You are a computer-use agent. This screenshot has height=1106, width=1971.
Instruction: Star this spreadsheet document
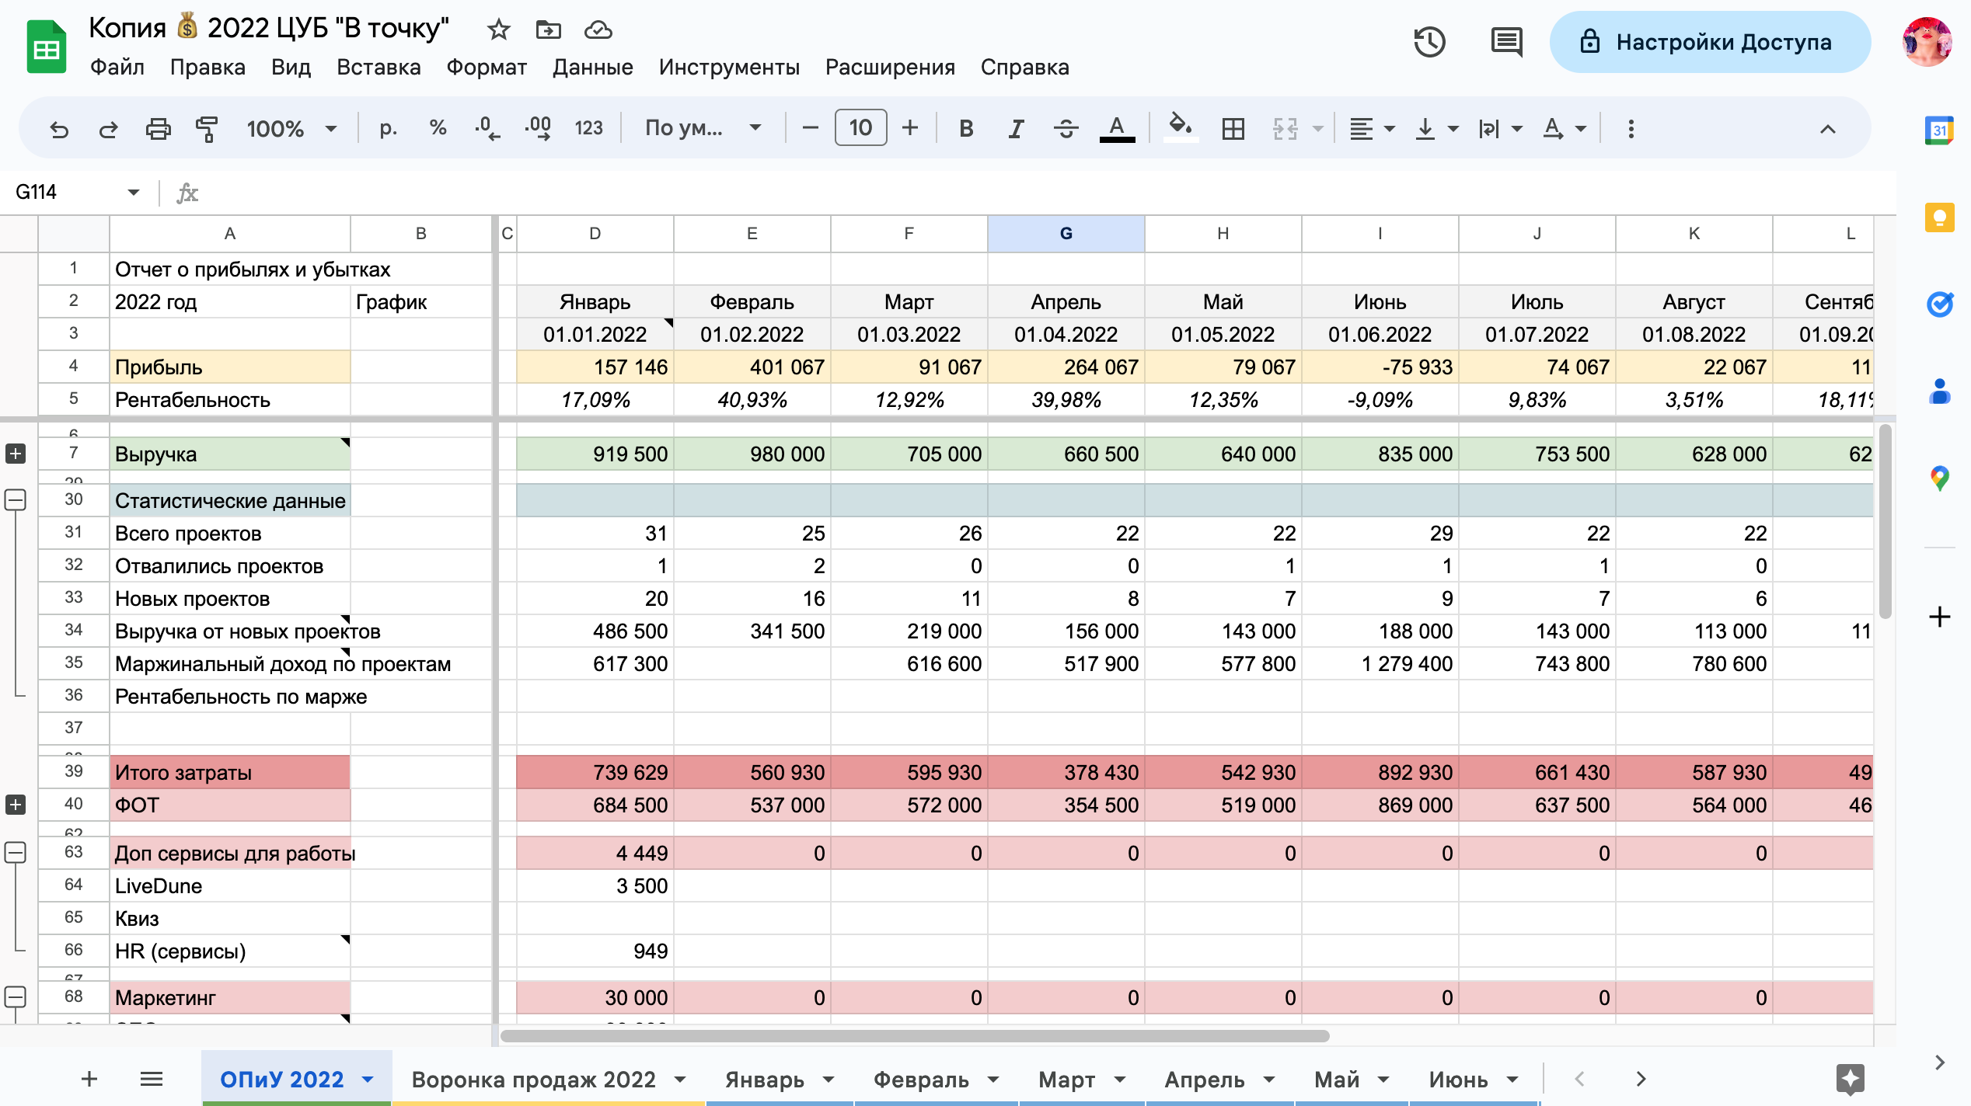[498, 30]
